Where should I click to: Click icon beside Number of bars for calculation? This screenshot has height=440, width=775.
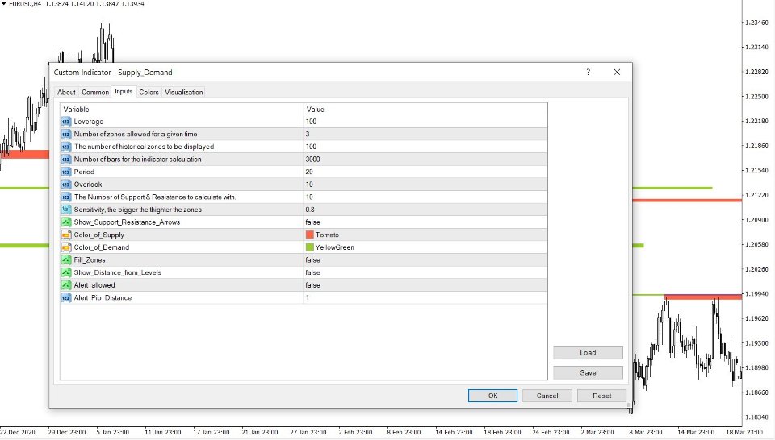pyautogui.click(x=66, y=160)
